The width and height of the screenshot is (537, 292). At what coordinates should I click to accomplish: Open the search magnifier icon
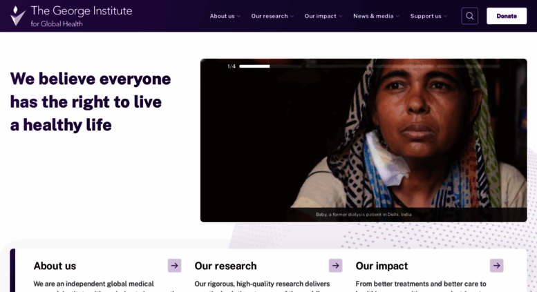(469, 16)
